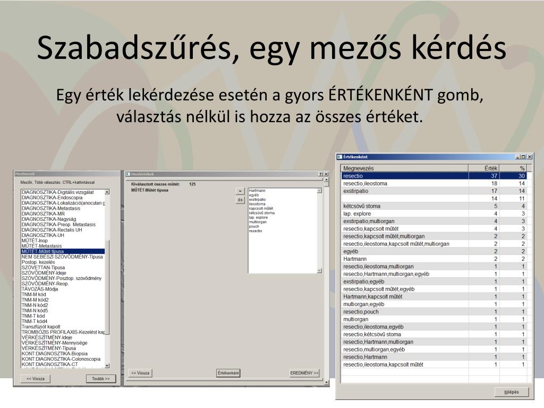Select 'DIAGNOSZTIKA-Nagyság' field
This screenshot has height=408, width=544.
[63, 219]
